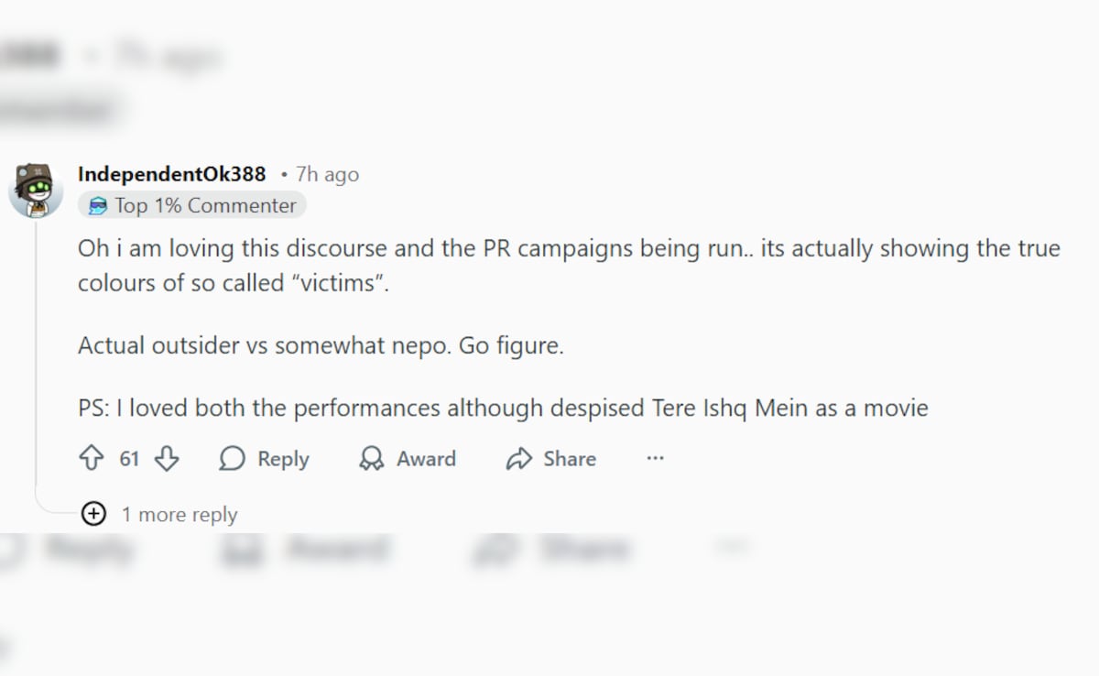The image size is (1099, 676).
Task: Downvote the IndependentOk388 comment
Action: tap(167, 459)
